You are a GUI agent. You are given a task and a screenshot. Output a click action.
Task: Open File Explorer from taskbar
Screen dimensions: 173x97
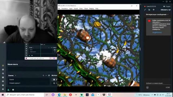65,95
